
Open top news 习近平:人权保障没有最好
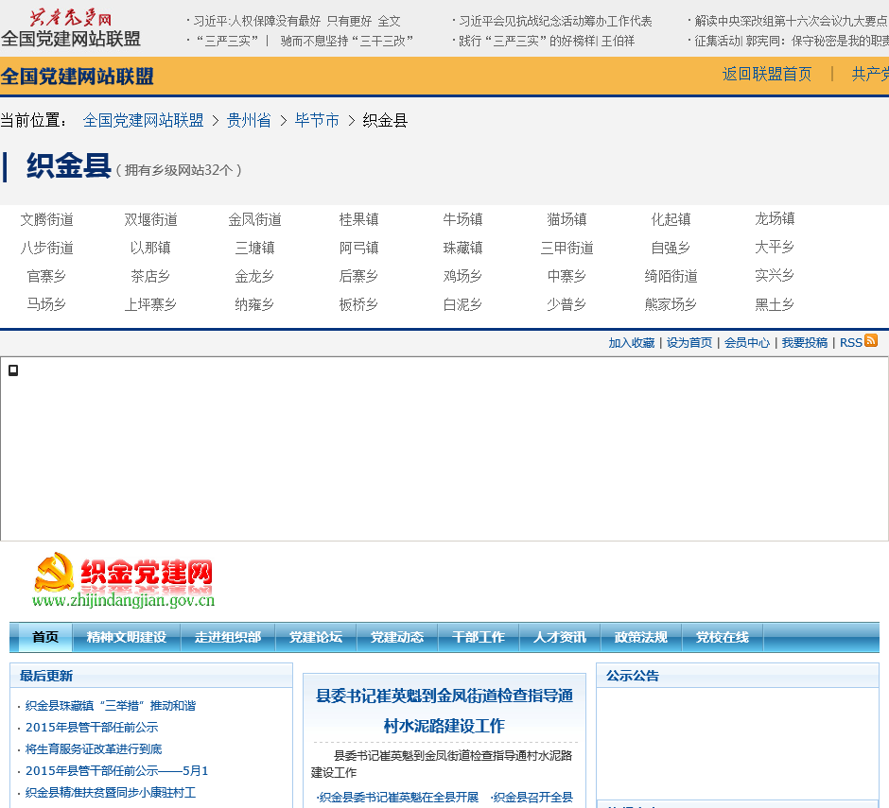297,21
